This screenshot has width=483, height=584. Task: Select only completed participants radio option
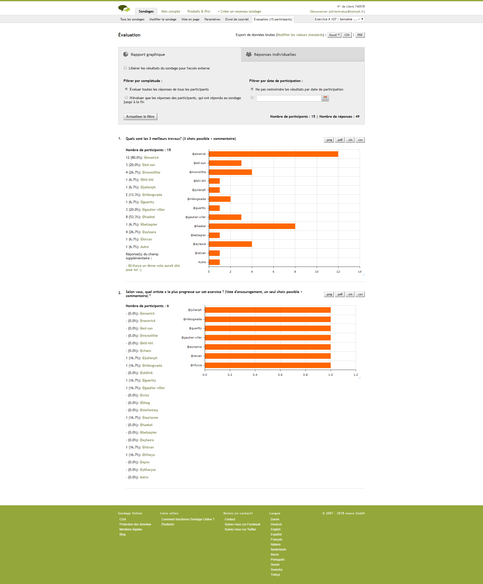[126, 98]
